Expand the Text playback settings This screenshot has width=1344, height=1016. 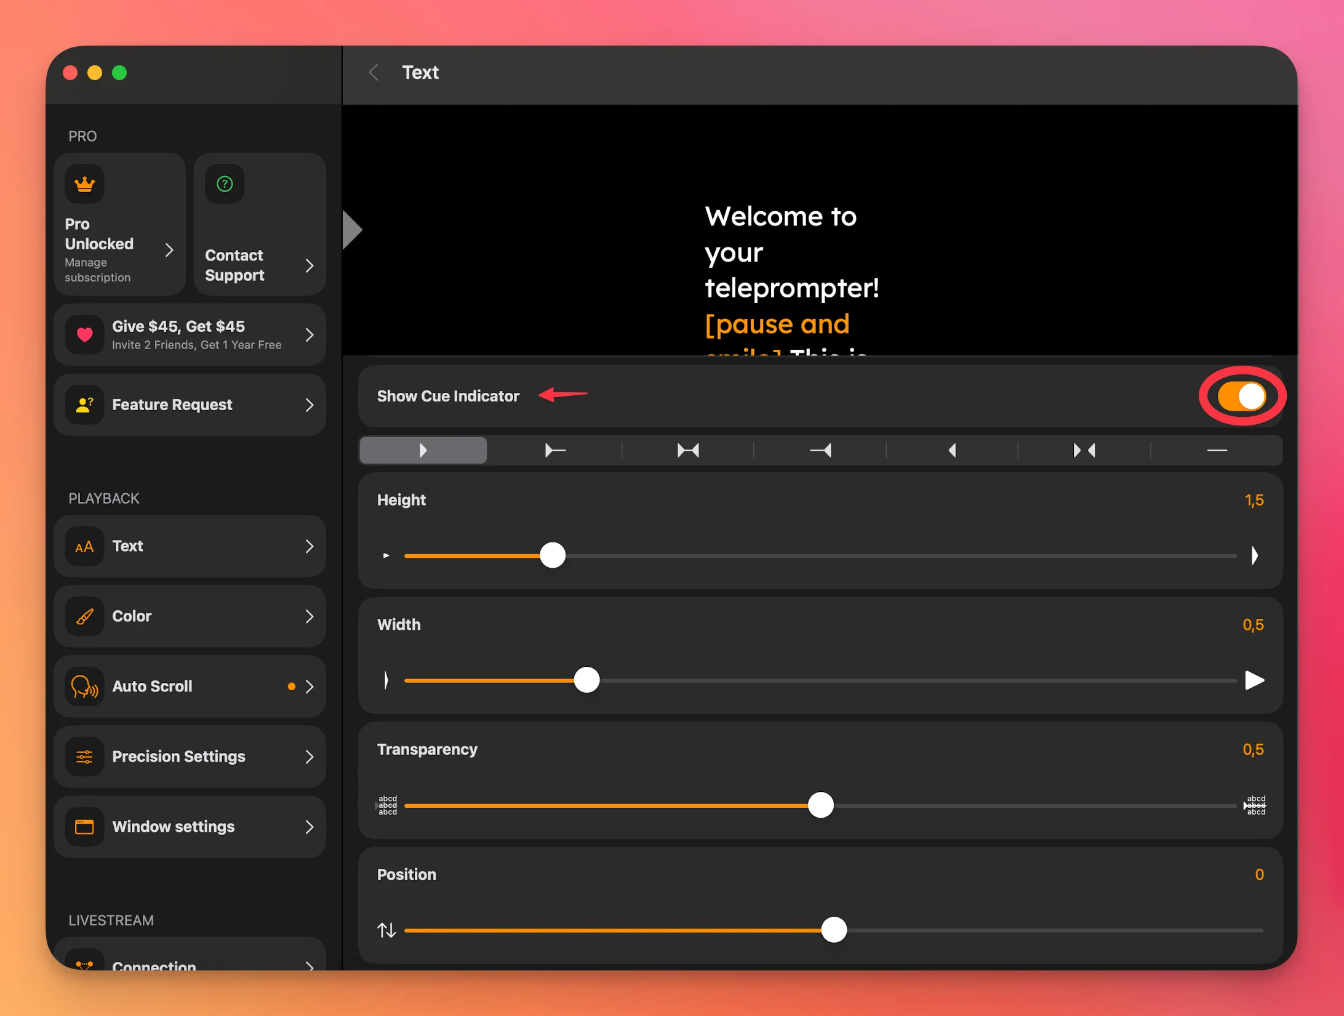(190, 546)
